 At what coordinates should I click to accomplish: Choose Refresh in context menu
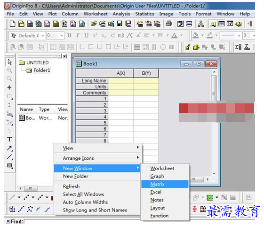click(x=97, y=186)
